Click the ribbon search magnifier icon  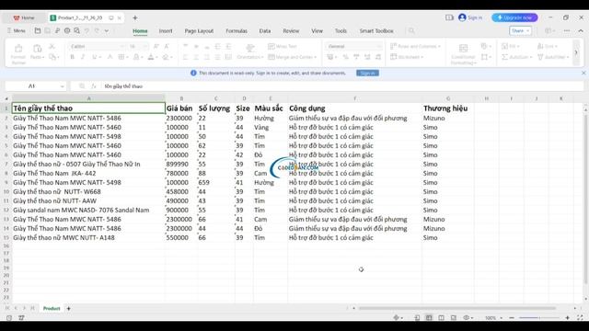411,30
